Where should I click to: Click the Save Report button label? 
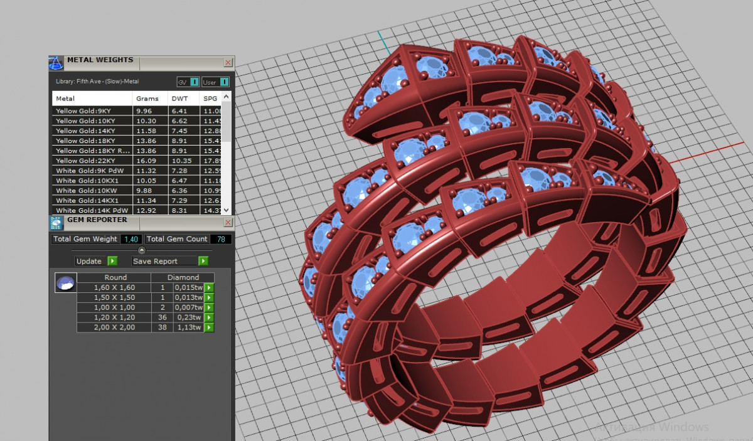coord(155,261)
